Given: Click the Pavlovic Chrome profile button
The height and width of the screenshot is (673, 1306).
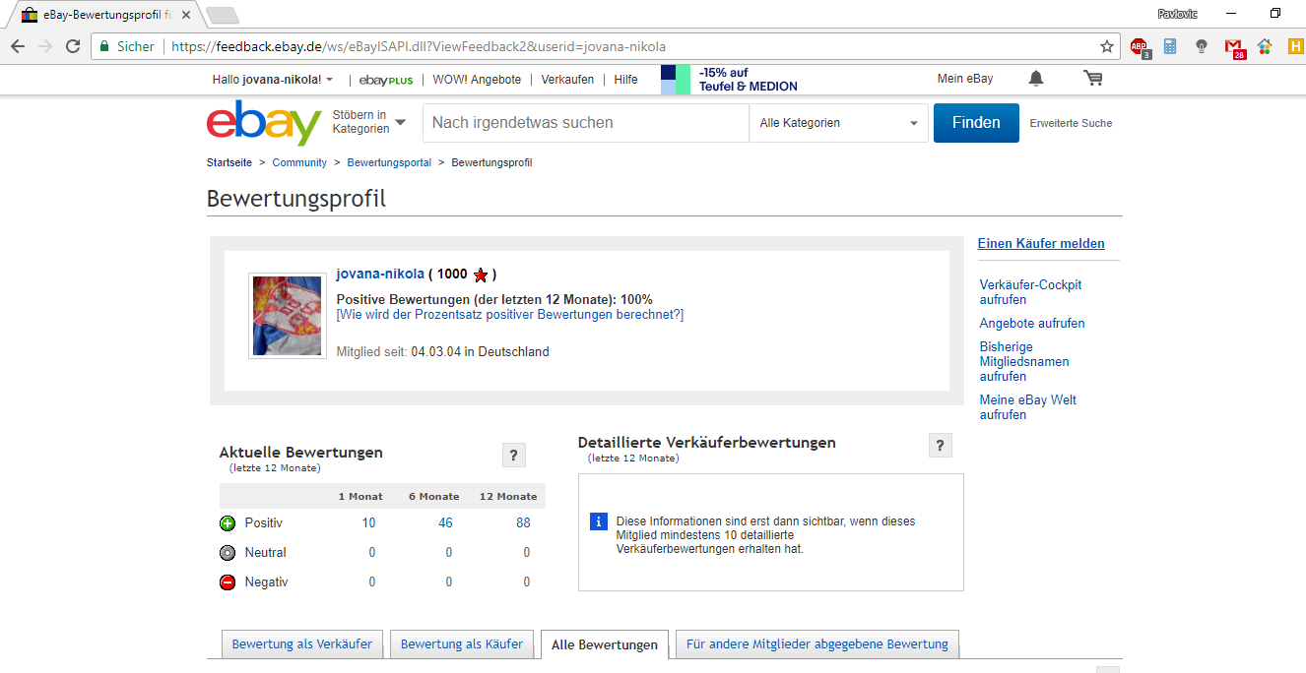Looking at the screenshot, I should [1178, 14].
